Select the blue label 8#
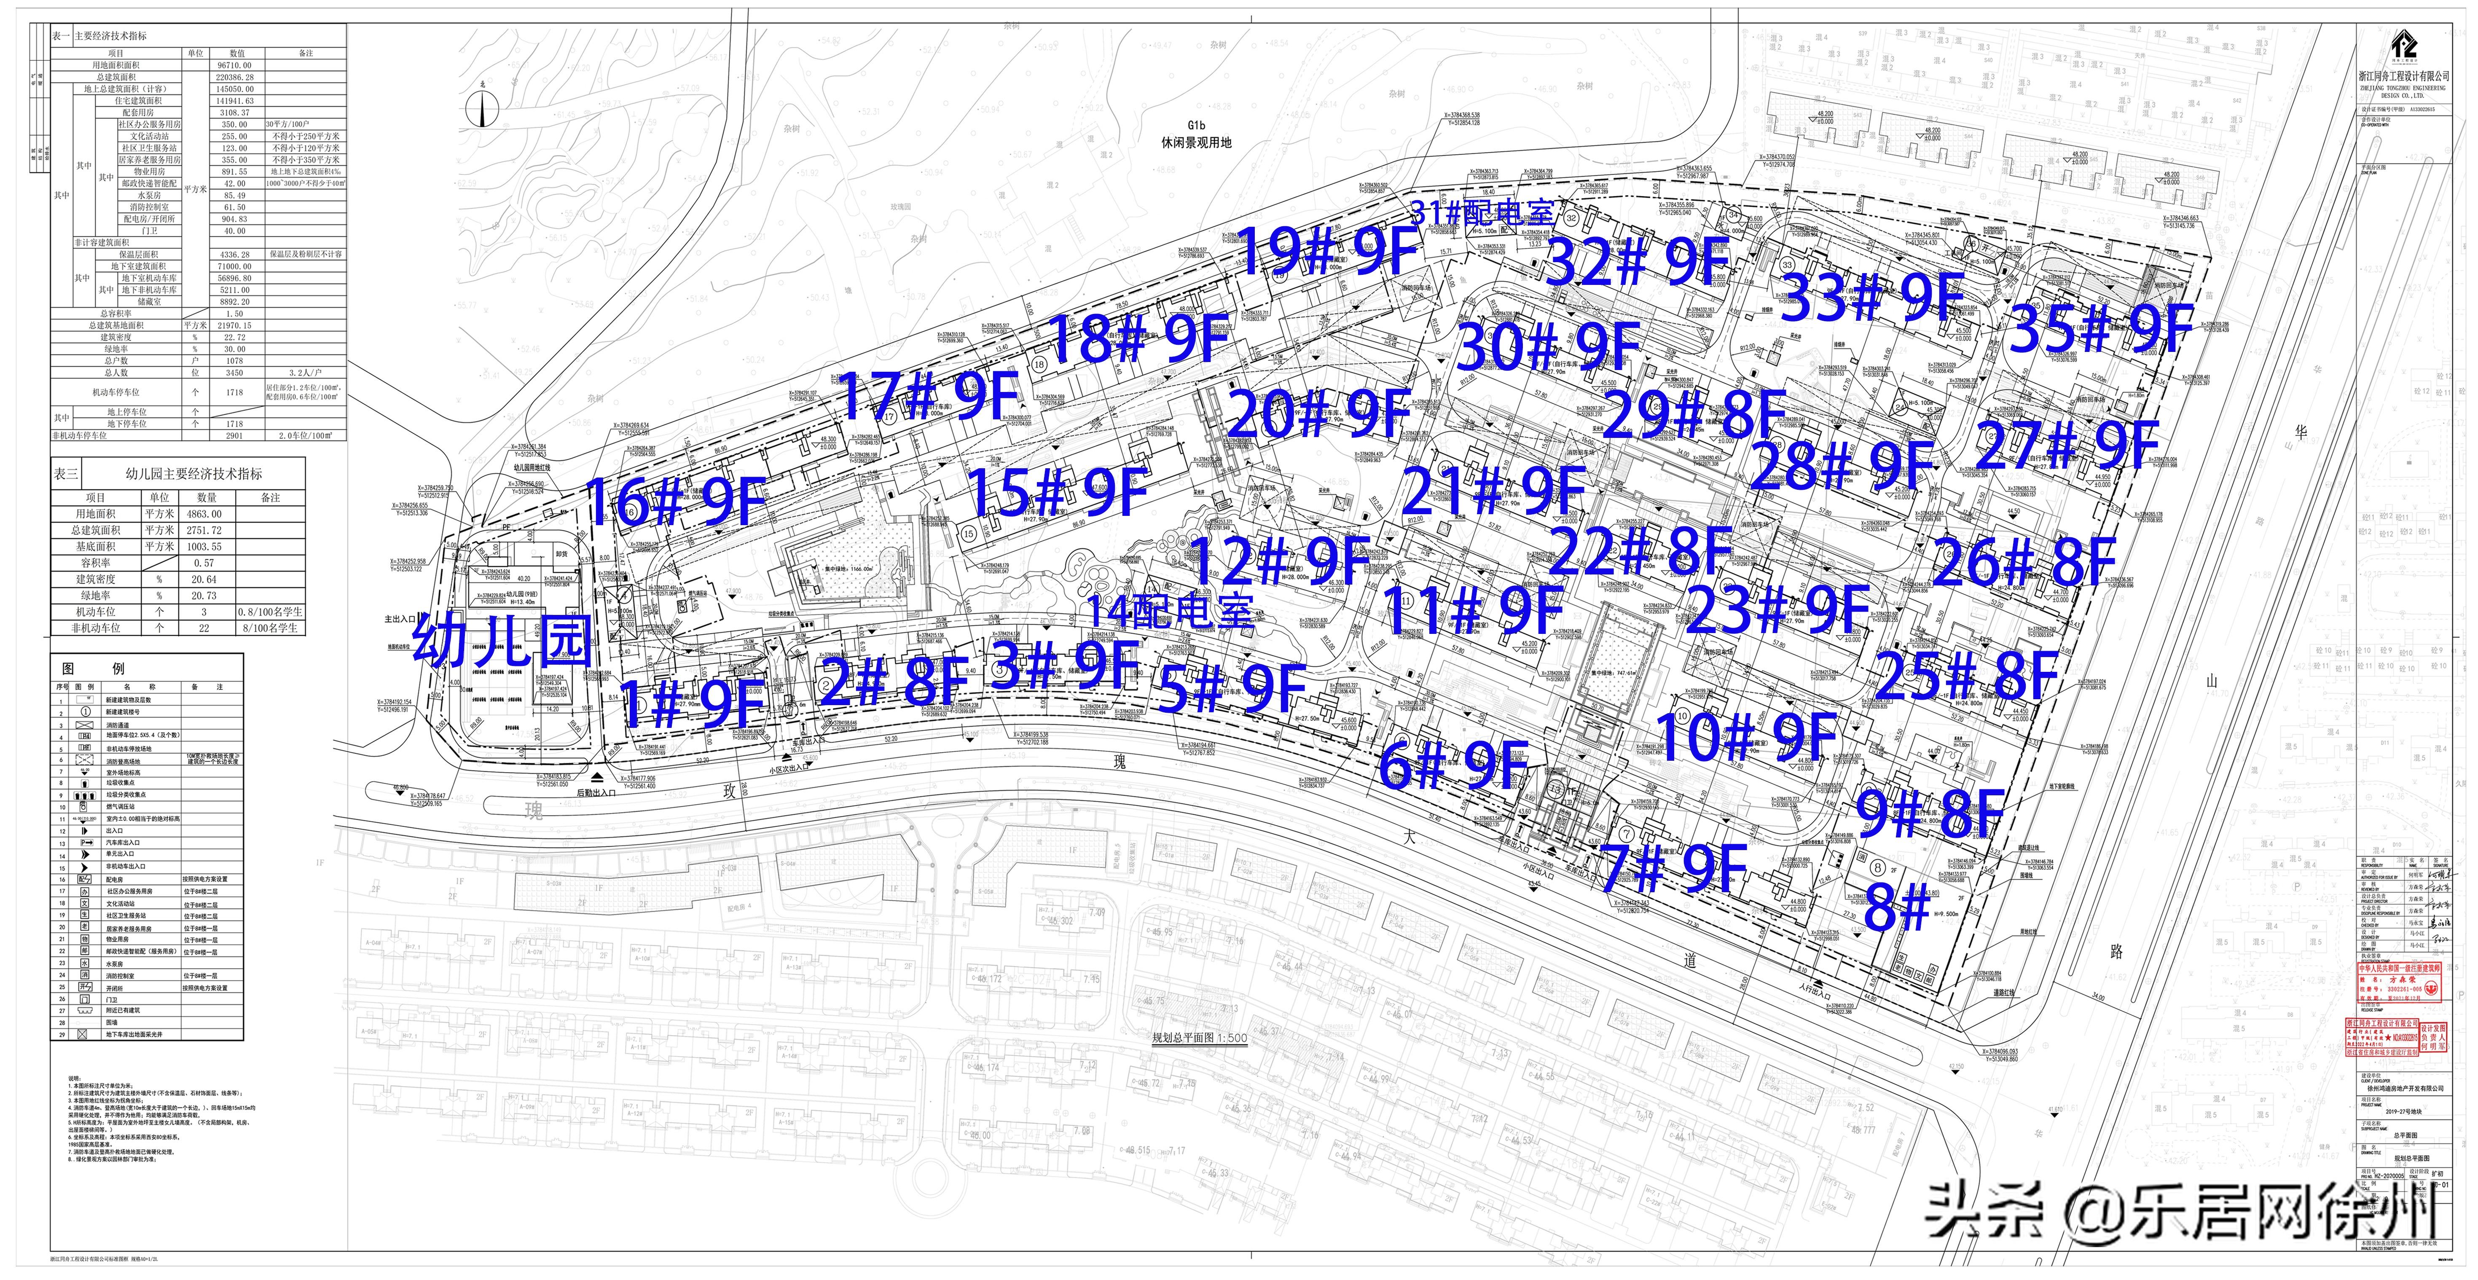Viewport: 2478px width, 1280px height. tap(1897, 908)
